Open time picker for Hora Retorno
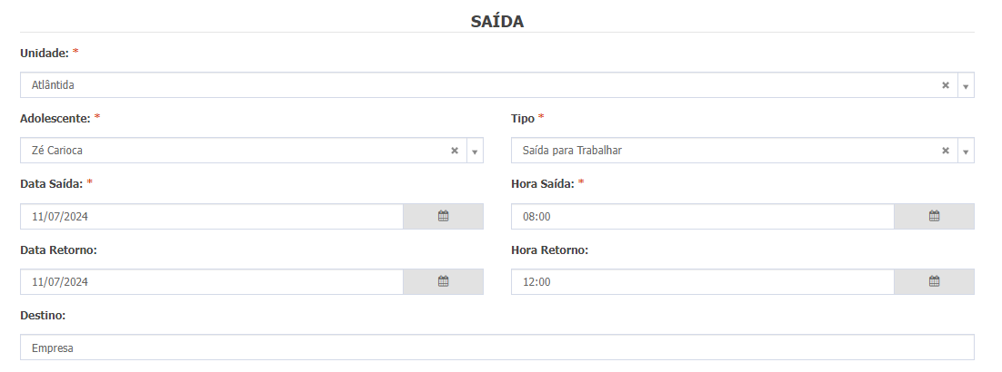This screenshot has height=372, width=1002. (x=934, y=281)
